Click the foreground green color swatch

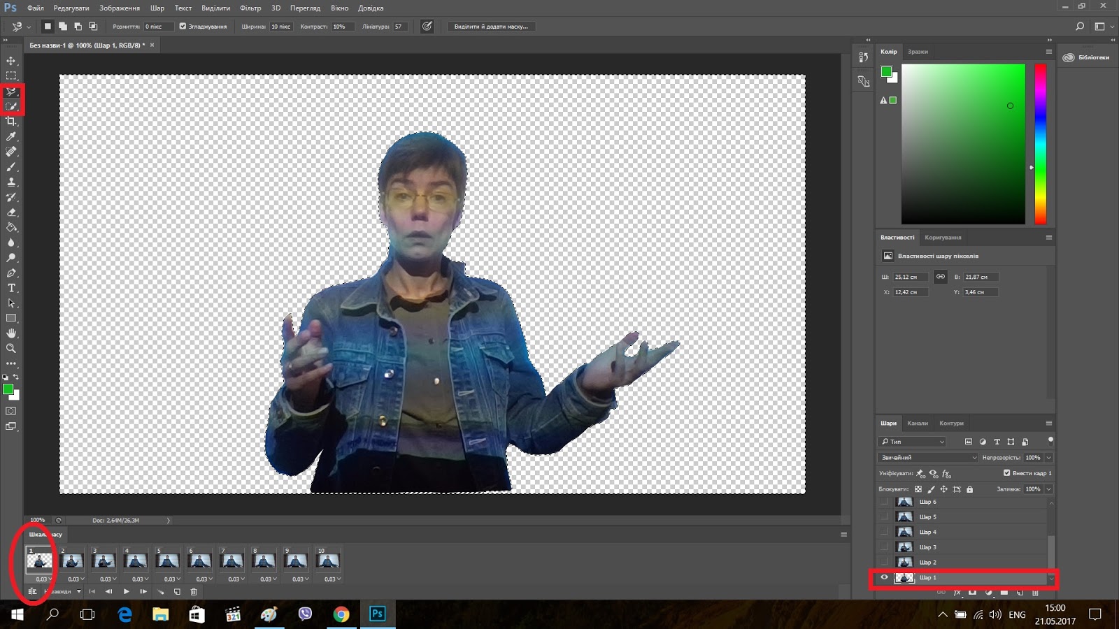pos(8,389)
